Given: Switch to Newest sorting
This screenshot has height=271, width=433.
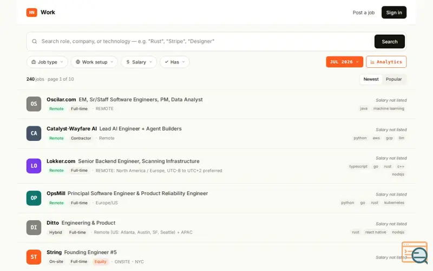Looking at the screenshot, I should [x=371, y=79].
